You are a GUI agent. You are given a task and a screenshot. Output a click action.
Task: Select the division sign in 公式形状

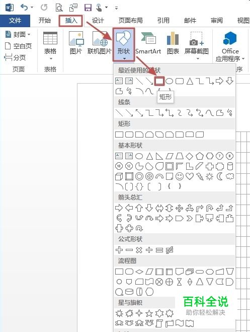point(149,250)
